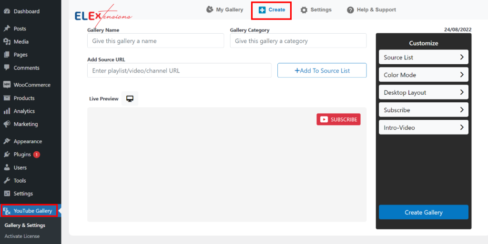Click the Posts pin icon
This screenshot has width=488, height=244.
click(7, 29)
